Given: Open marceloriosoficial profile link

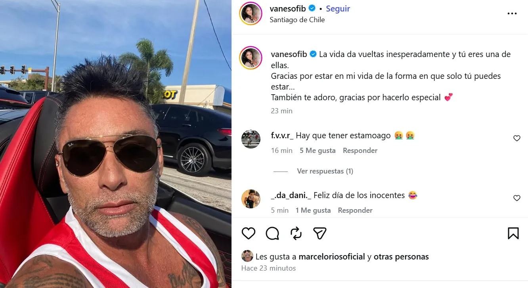Looking at the screenshot, I should (x=332, y=257).
